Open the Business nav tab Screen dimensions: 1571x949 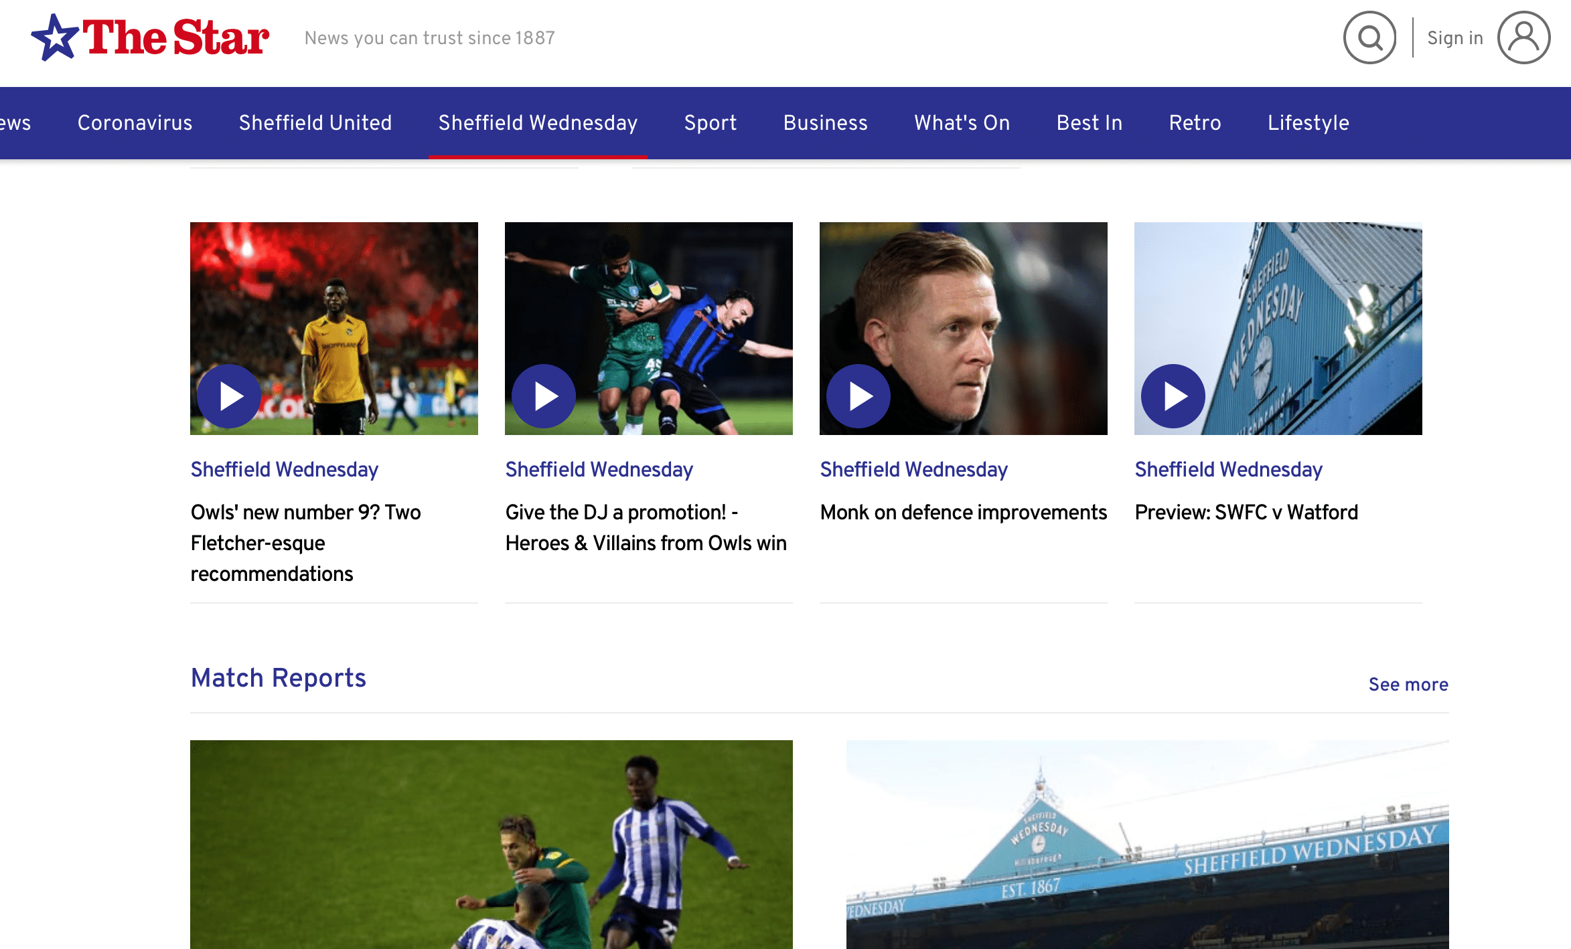coord(826,123)
